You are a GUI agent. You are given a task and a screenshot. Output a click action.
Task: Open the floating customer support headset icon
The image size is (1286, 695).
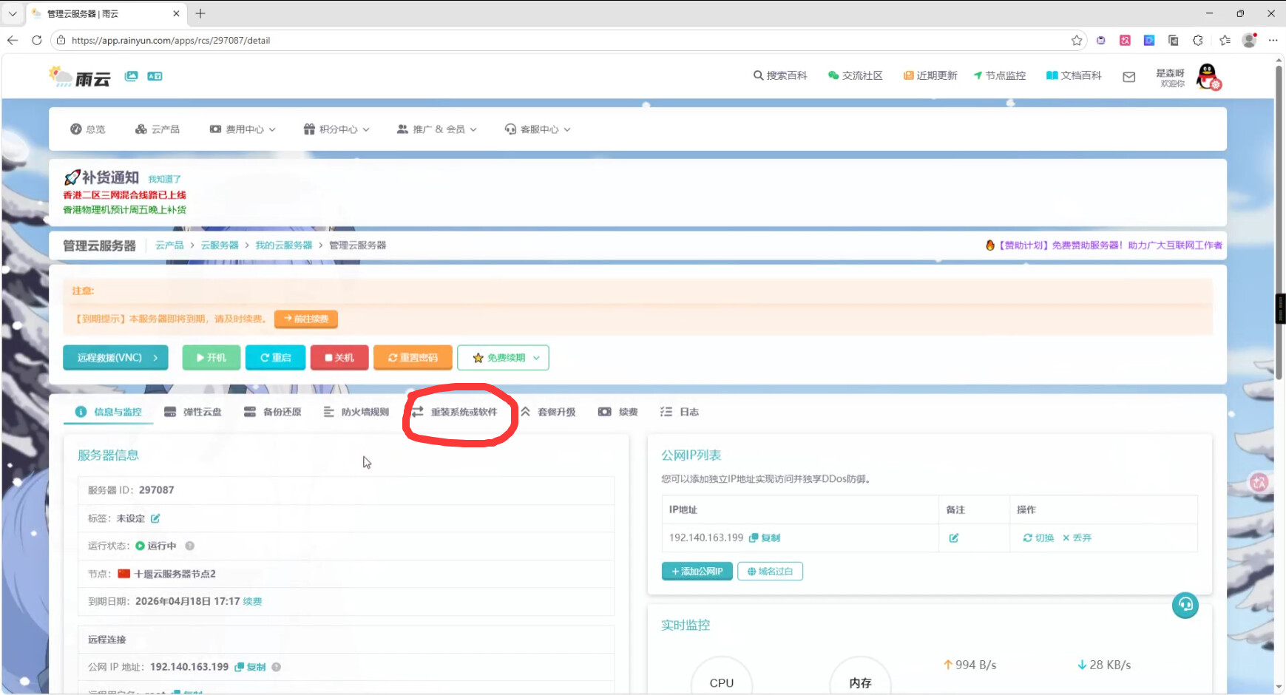pyautogui.click(x=1185, y=606)
